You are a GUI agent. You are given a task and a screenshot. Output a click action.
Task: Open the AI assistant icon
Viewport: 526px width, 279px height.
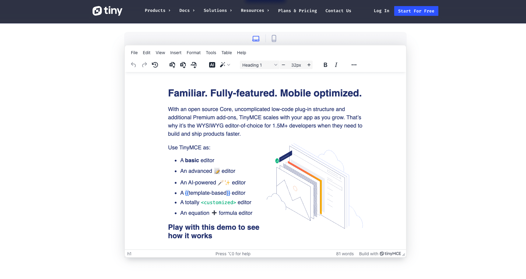click(212, 65)
